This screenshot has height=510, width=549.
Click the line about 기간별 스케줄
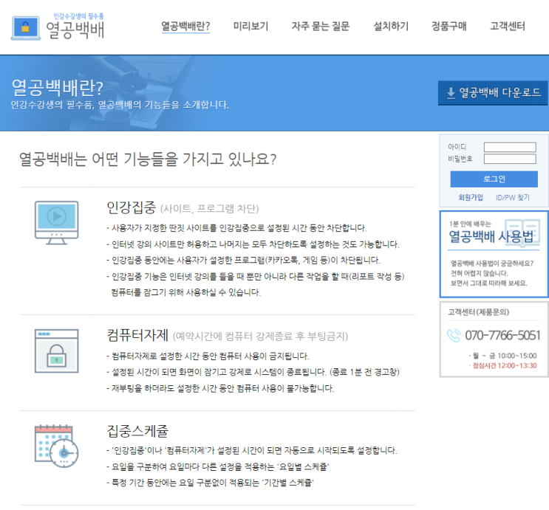210,483
